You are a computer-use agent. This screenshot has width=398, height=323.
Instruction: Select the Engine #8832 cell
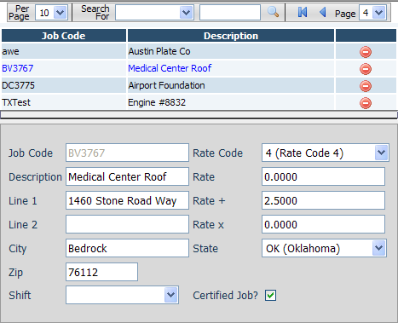pyautogui.click(x=231, y=102)
